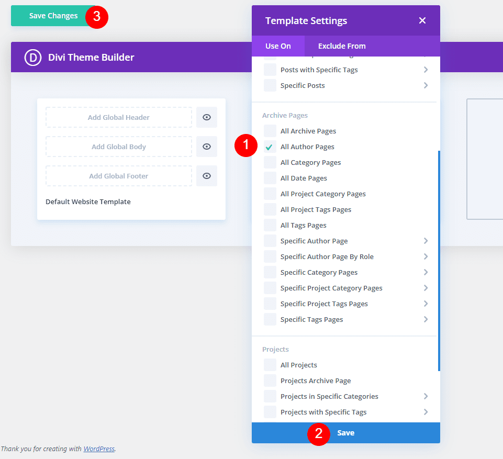
Task: Check the All Archive Pages checkbox
Action: 270,131
